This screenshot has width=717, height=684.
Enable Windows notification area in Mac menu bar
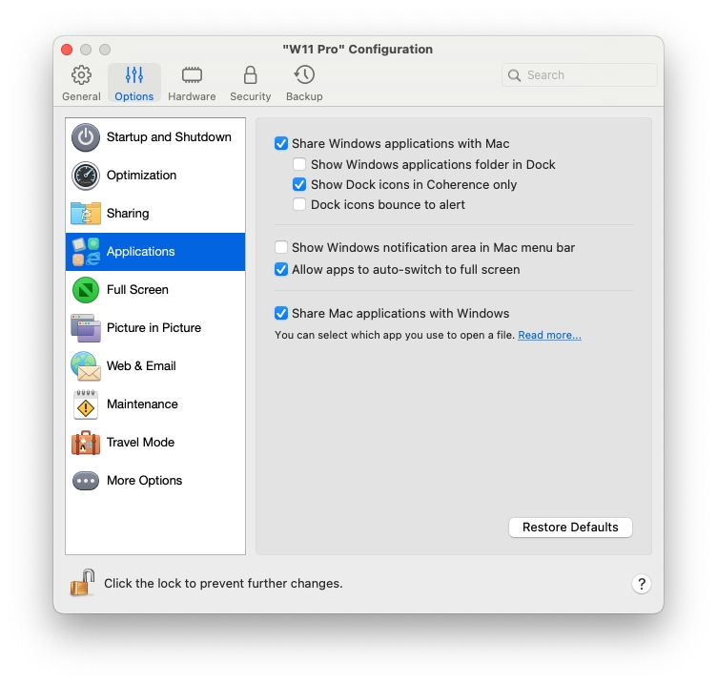point(281,248)
